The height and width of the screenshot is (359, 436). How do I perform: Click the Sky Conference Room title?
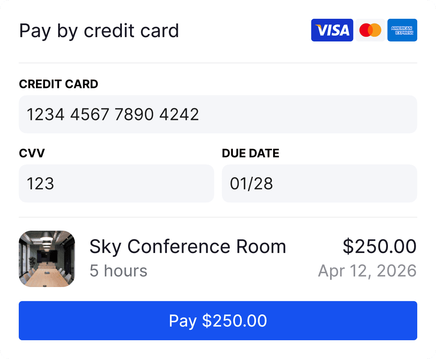tap(188, 246)
